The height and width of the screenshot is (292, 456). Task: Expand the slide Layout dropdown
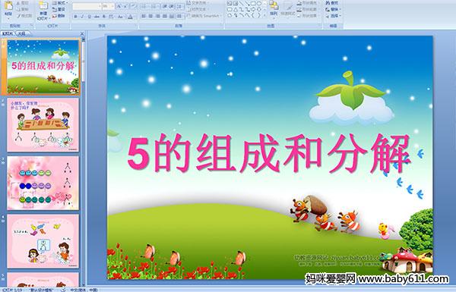(x=59, y=3)
